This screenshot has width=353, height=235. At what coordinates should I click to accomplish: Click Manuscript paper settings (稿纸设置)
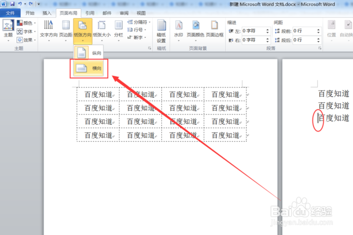pyautogui.click(x=161, y=32)
